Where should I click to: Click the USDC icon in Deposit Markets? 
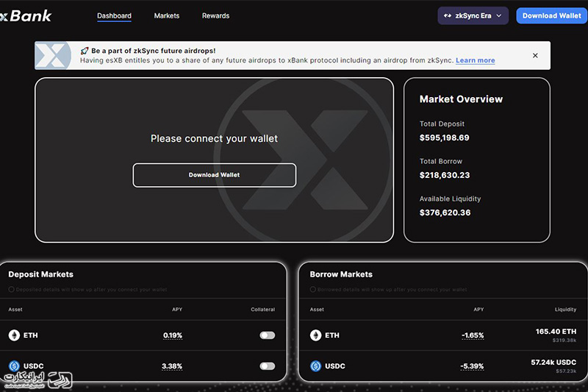(14, 366)
